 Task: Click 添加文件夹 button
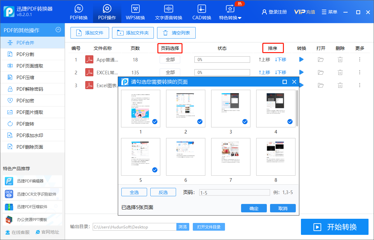(133, 33)
